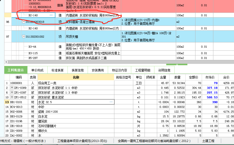Click the market price 390 for 水泥 32.5

210,102
